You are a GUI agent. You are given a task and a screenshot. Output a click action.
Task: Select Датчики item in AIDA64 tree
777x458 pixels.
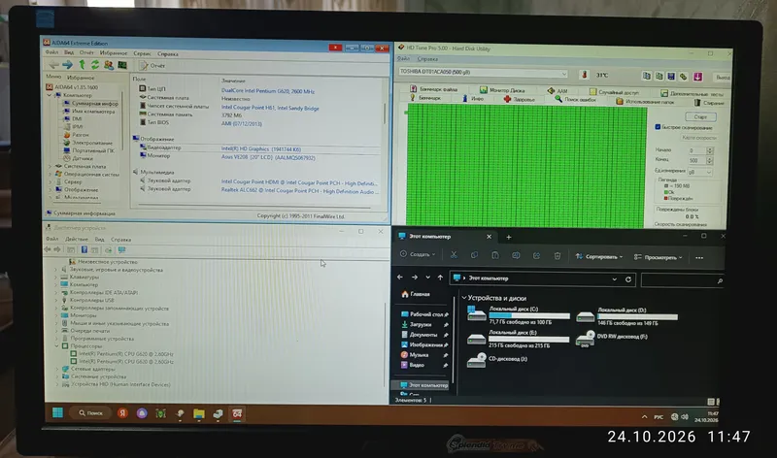(x=79, y=158)
